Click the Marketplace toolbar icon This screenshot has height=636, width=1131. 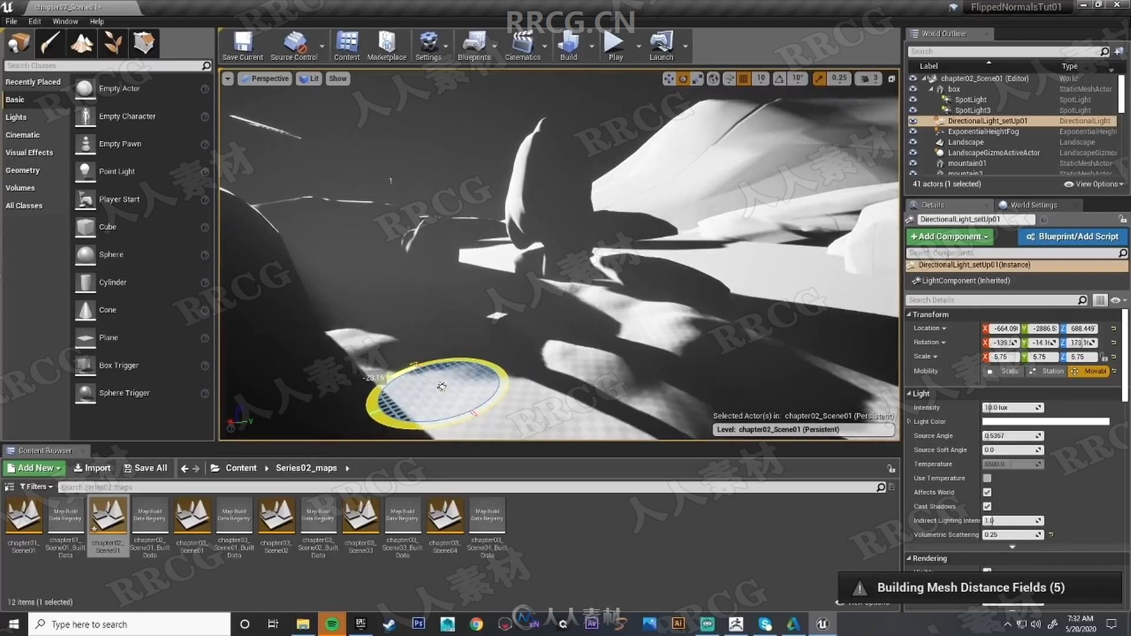click(385, 44)
